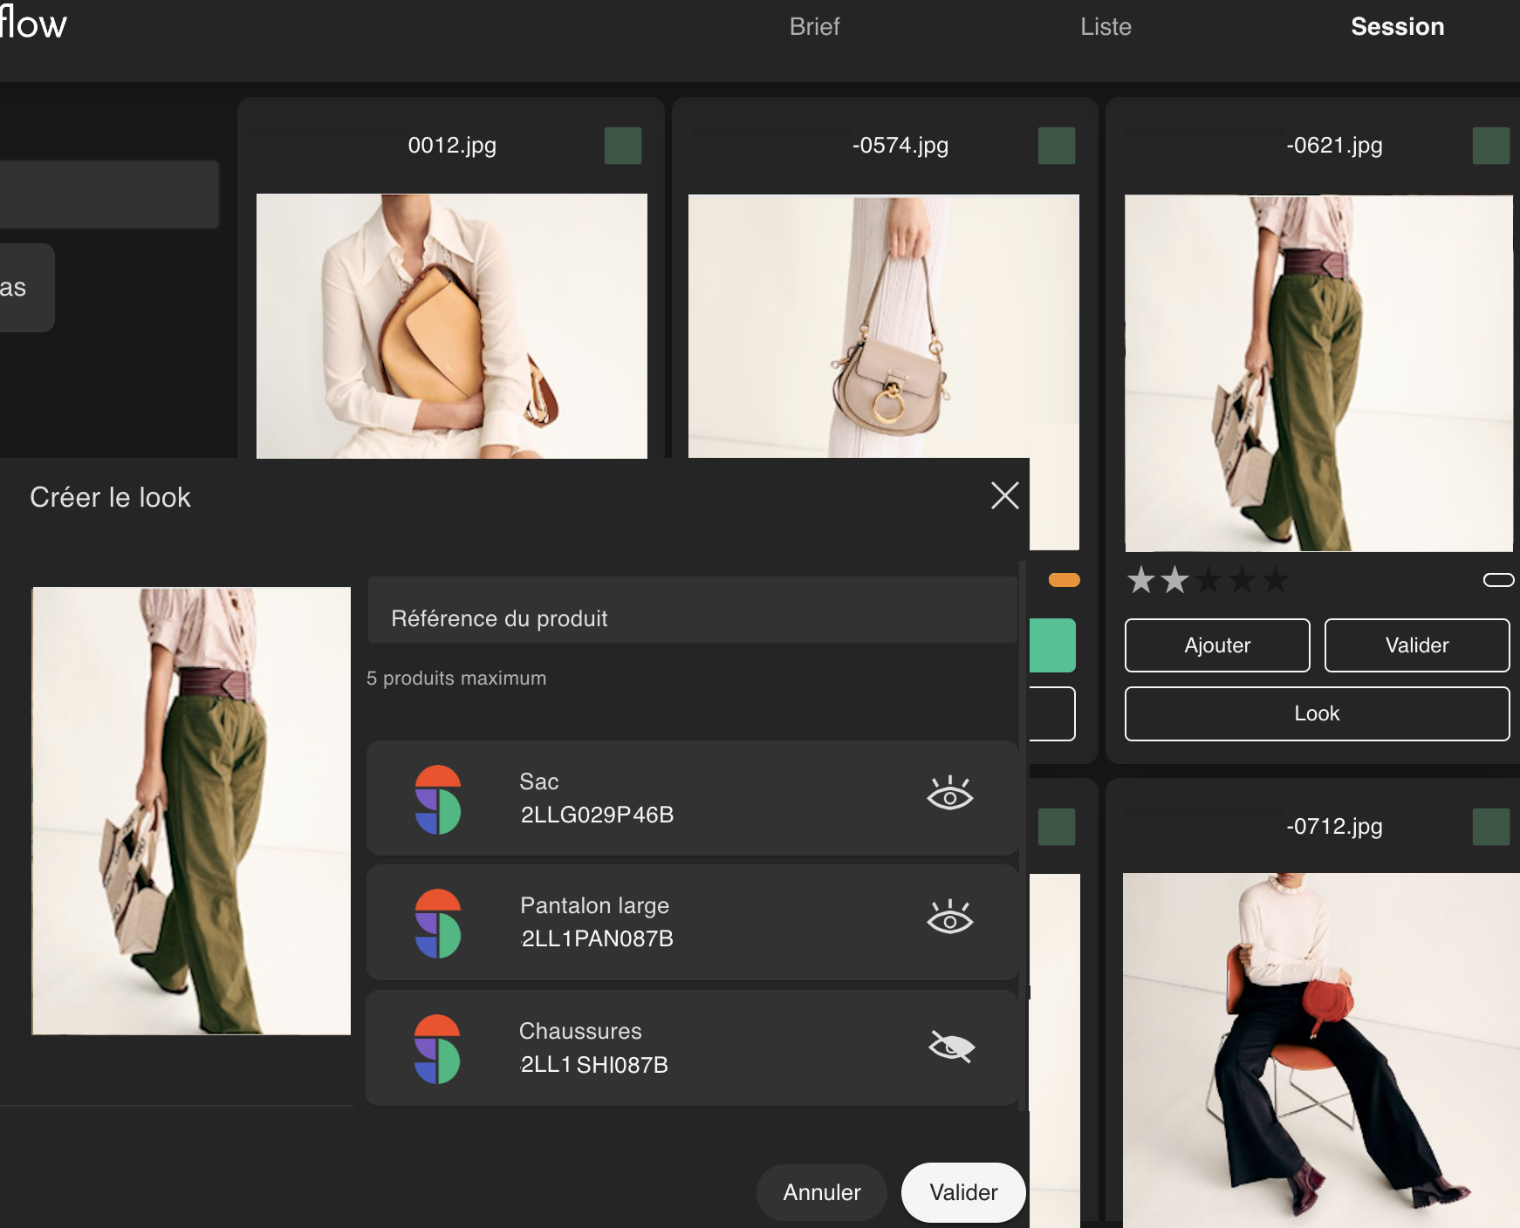
Task: Open the Liste tab
Action: 1106,27
